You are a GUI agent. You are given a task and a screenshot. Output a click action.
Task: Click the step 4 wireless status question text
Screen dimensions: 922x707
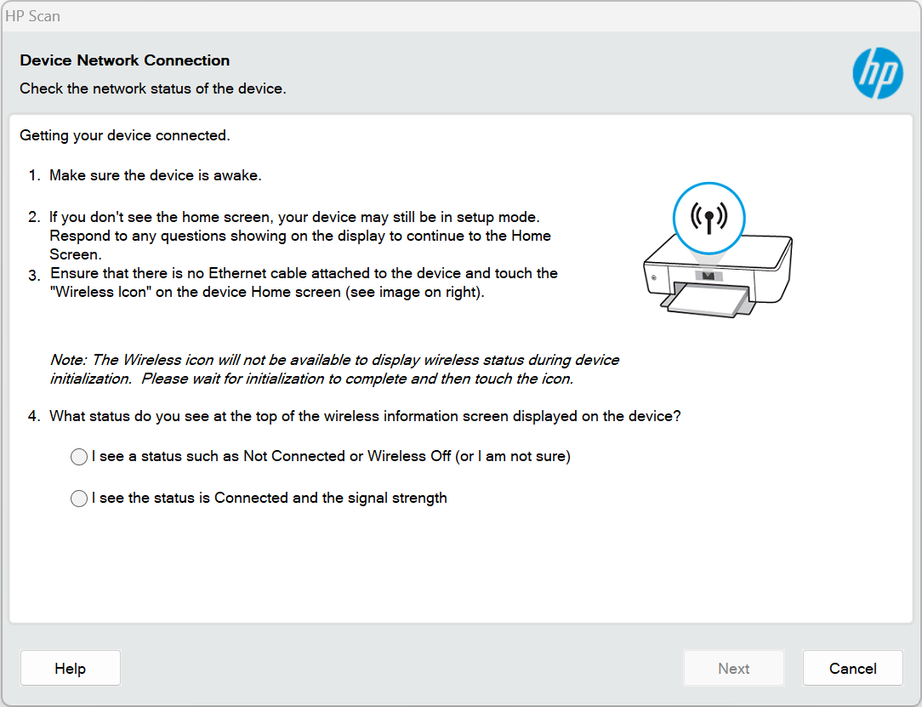pos(360,416)
